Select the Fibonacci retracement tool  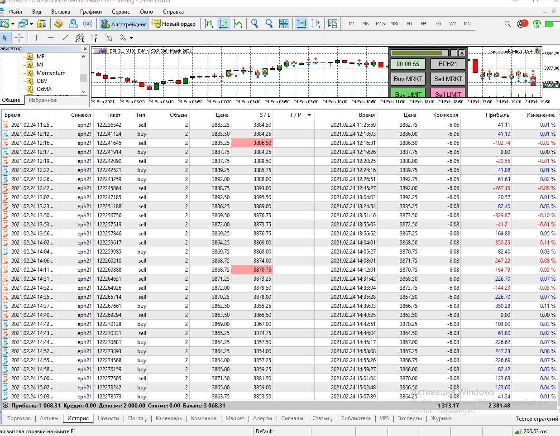click(x=94, y=38)
